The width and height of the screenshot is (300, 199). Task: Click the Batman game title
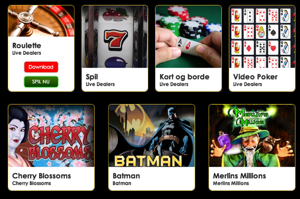coord(126,176)
